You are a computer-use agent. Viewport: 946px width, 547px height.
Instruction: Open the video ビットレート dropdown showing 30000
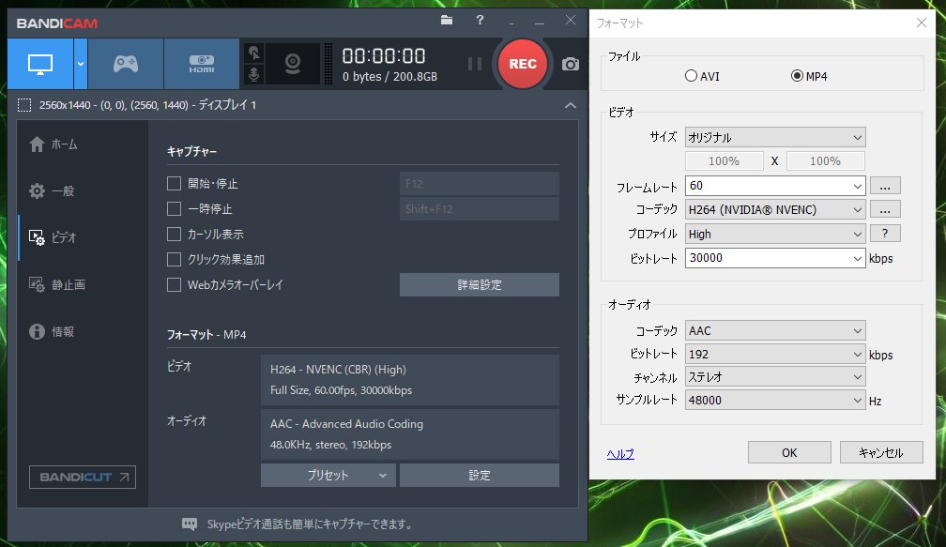pyautogui.click(x=775, y=258)
